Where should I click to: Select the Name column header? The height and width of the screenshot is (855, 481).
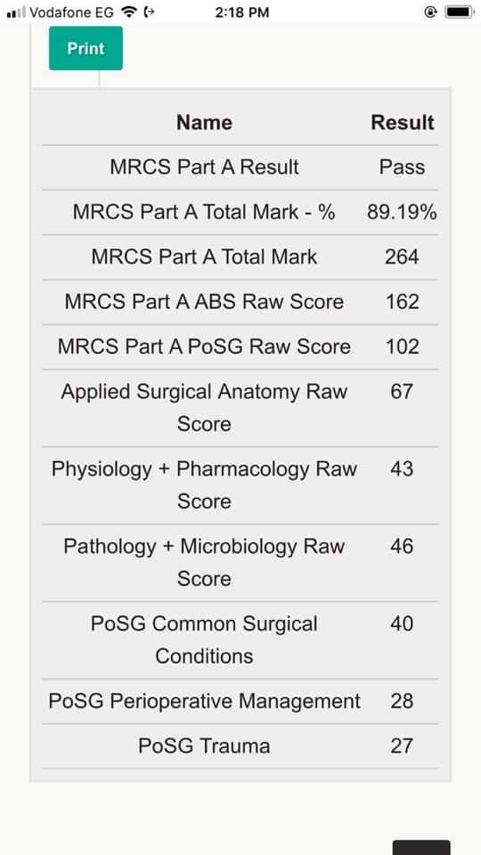204,123
